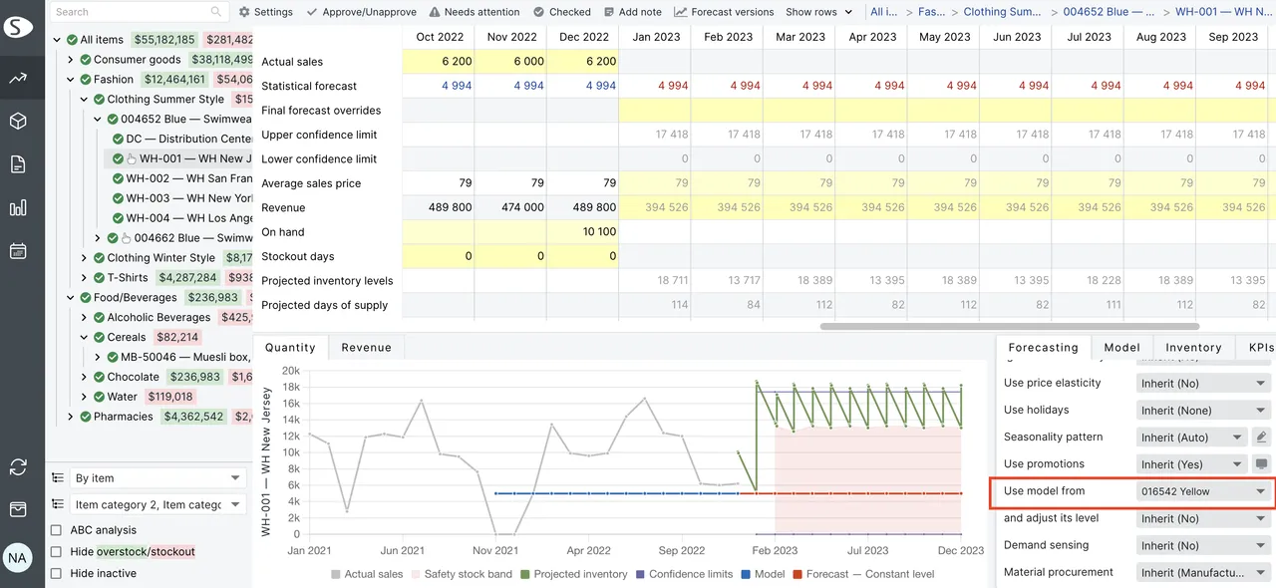
Task: Click the refresh sync icon in sidebar
Action: (x=18, y=466)
